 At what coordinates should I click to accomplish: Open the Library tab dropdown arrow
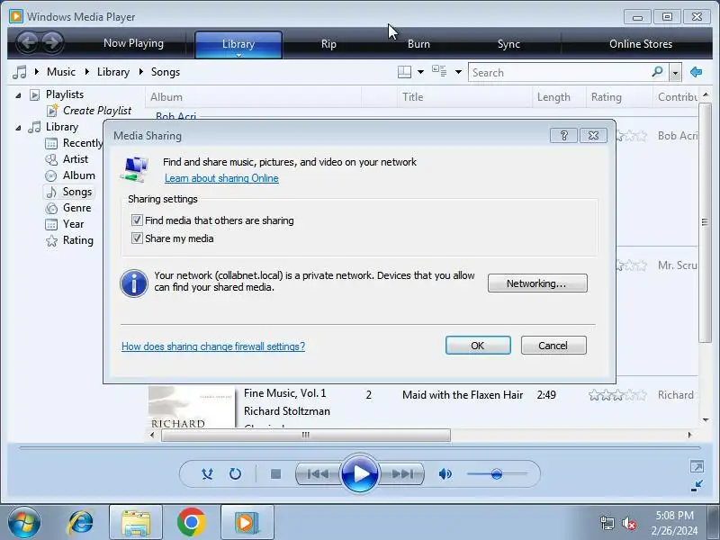[238, 55]
